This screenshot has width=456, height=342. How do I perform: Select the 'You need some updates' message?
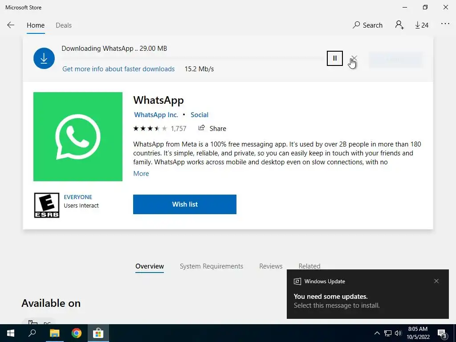point(331,297)
